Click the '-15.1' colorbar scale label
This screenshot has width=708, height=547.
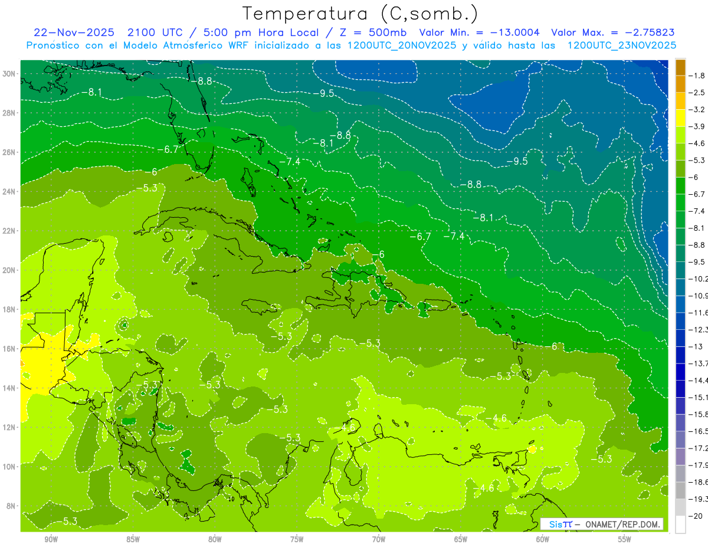[x=699, y=397]
